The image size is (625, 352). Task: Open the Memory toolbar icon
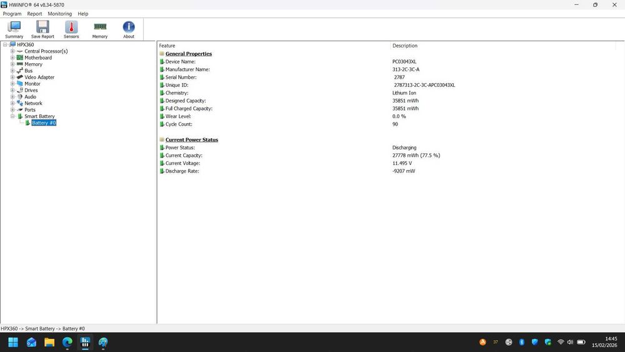(100, 27)
